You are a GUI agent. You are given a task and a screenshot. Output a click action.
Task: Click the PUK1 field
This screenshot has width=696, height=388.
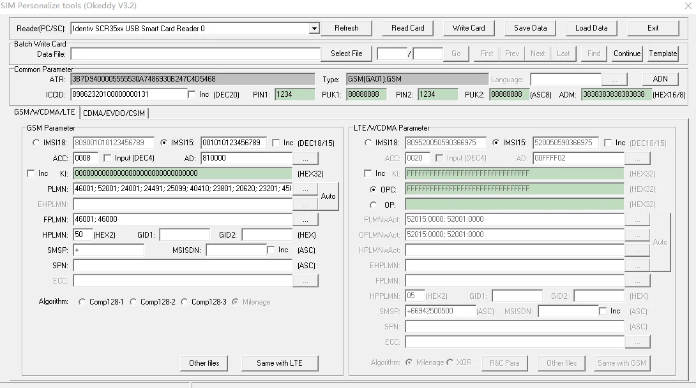point(367,94)
